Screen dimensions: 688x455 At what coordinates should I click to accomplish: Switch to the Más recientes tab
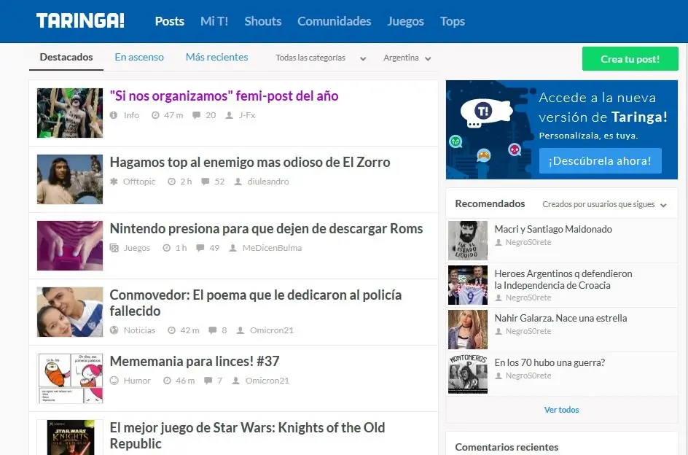click(216, 57)
